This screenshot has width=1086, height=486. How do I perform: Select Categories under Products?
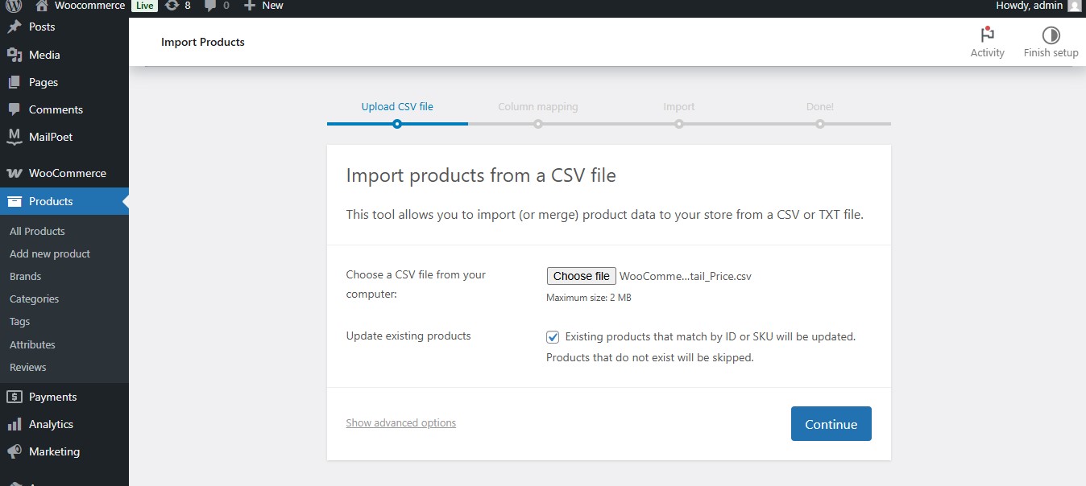point(34,299)
